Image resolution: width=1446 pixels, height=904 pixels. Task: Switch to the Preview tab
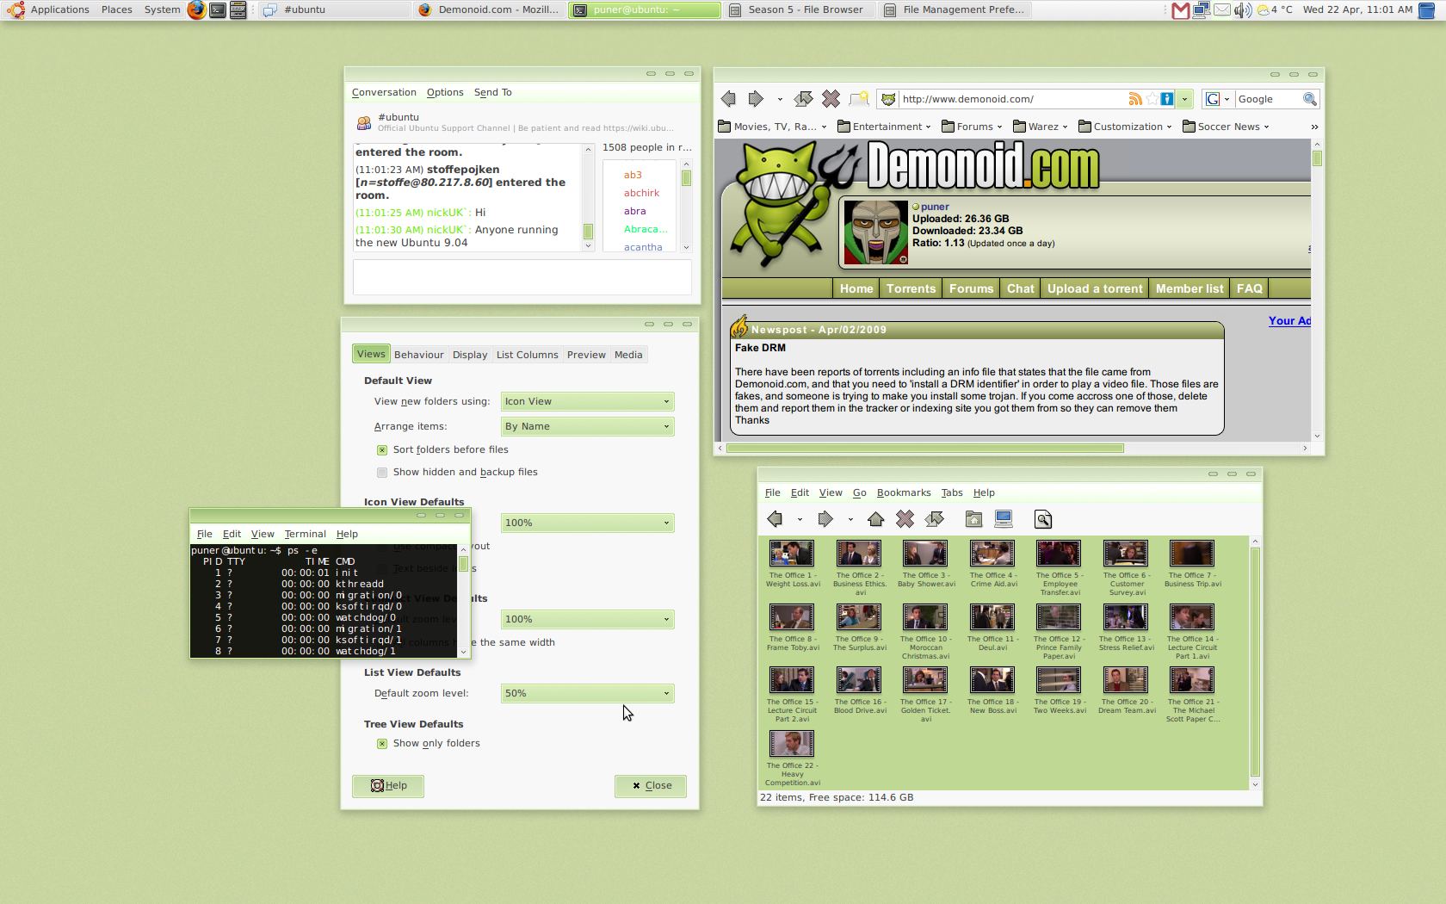pyautogui.click(x=586, y=355)
